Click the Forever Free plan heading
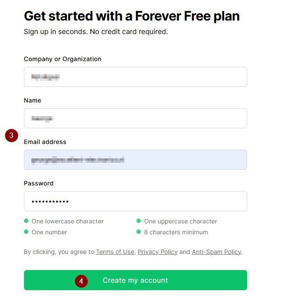 pos(132,16)
